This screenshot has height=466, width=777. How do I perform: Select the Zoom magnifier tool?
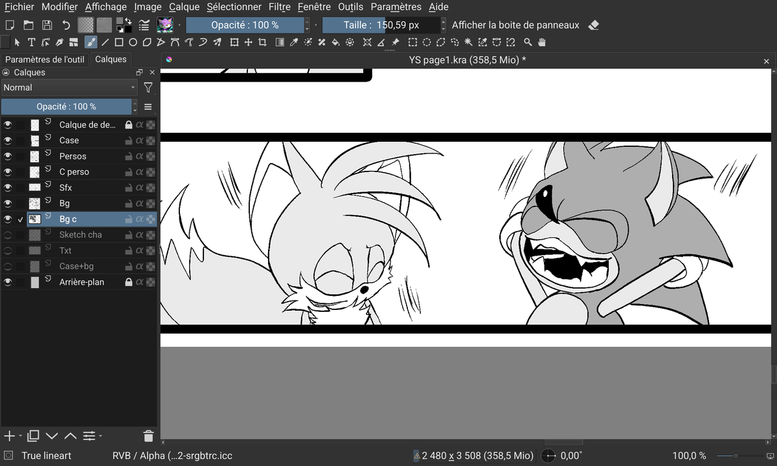click(x=528, y=43)
